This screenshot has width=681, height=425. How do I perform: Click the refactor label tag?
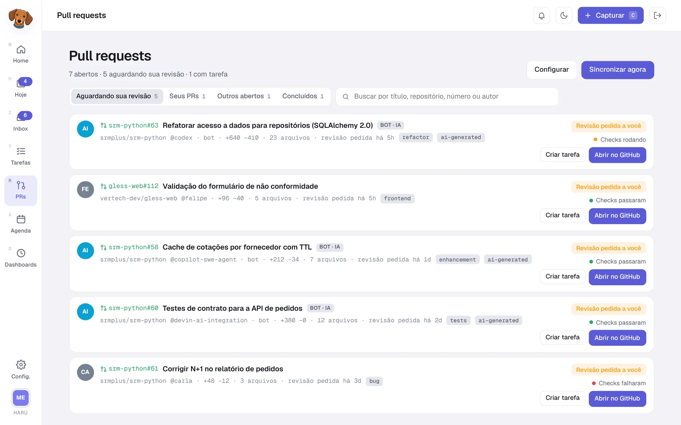pos(416,137)
